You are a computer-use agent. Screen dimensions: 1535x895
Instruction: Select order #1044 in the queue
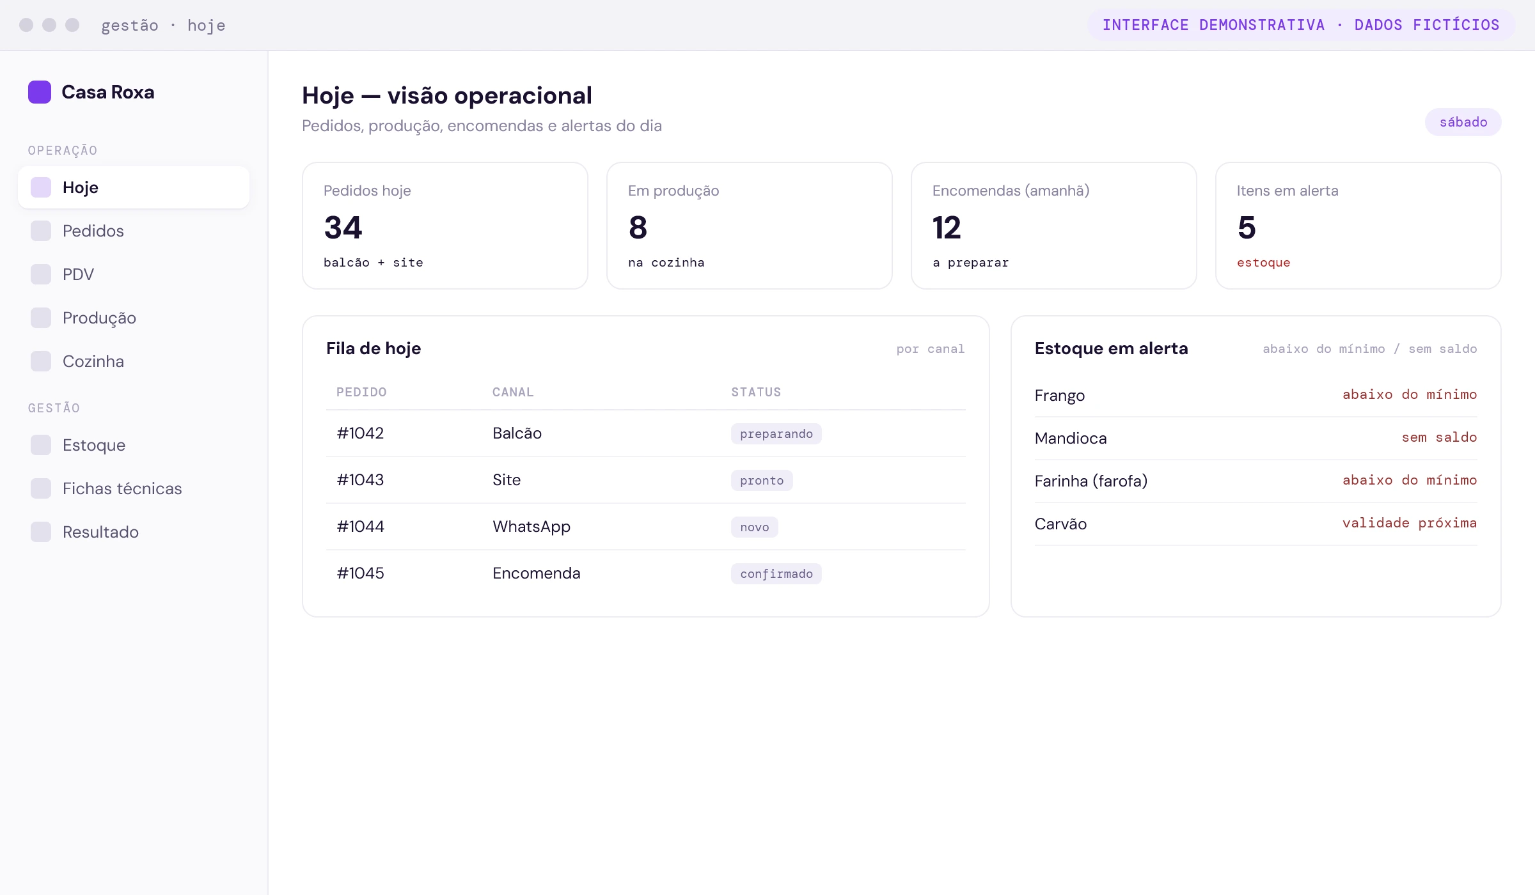(x=646, y=527)
